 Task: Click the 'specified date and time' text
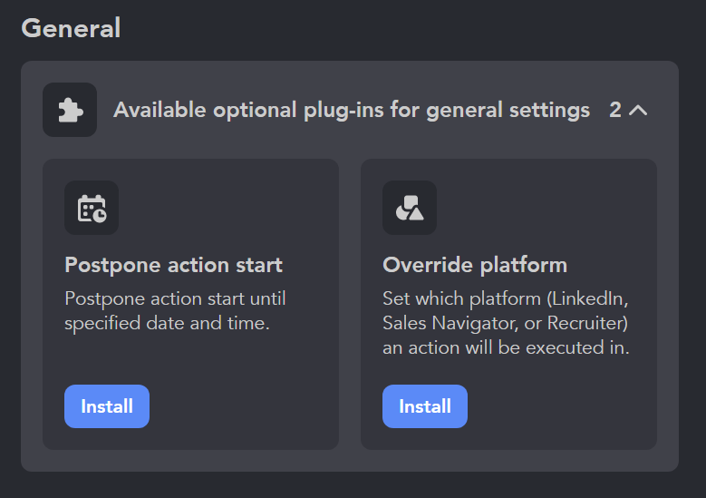[167, 323]
